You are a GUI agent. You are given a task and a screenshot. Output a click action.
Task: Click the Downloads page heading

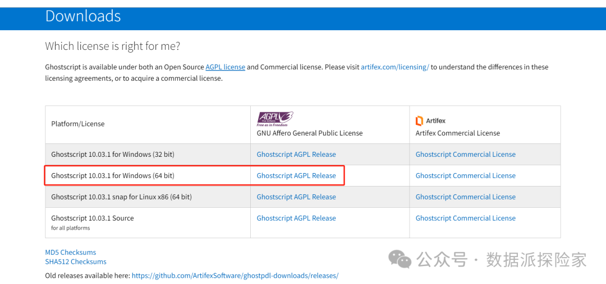(83, 16)
